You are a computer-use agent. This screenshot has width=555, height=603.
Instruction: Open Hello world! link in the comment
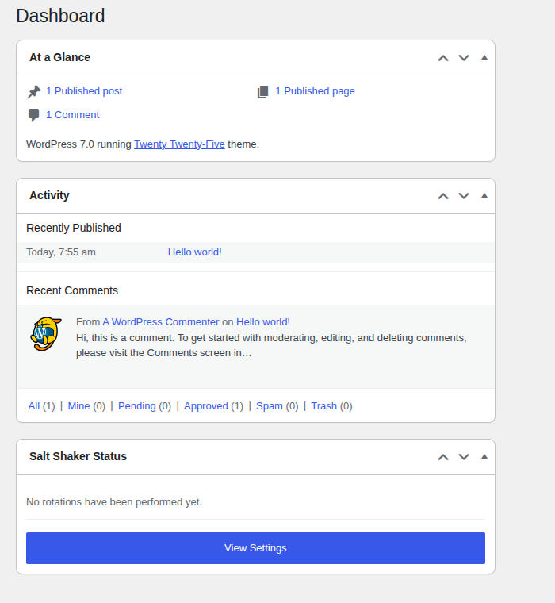(263, 322)
